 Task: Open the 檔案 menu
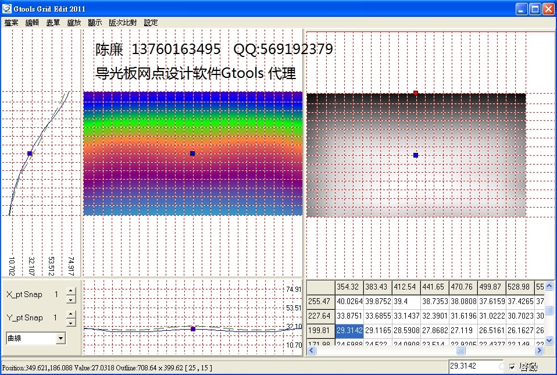tap(11, 23)
